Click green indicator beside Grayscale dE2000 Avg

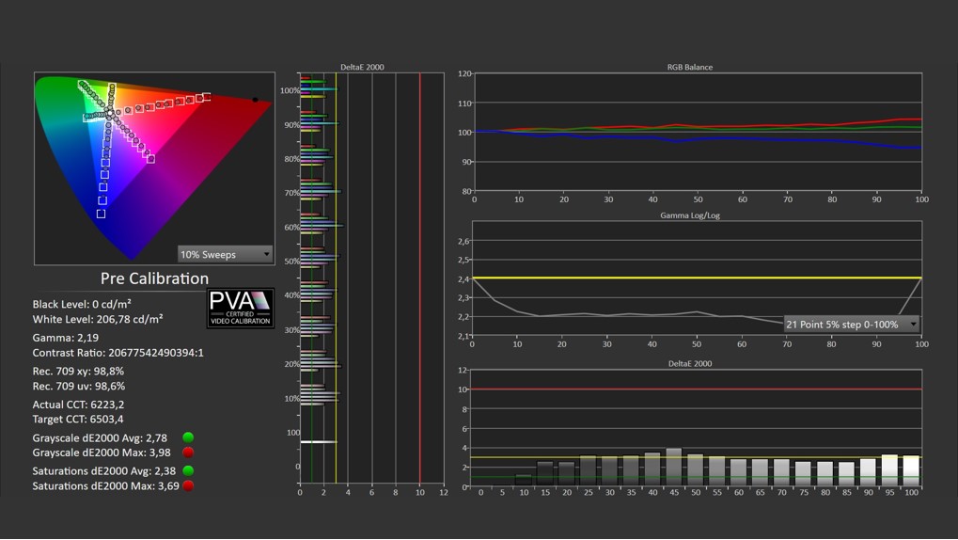[x=188, y=437]
